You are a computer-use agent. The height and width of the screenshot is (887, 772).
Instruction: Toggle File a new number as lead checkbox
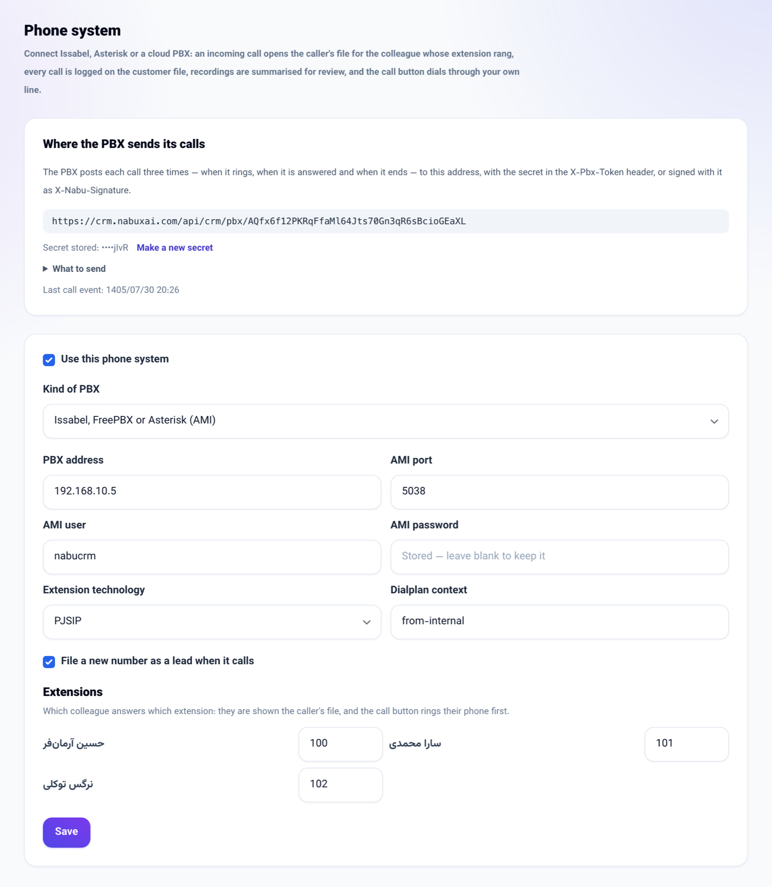pyautogui.click(x=49, y=662)
